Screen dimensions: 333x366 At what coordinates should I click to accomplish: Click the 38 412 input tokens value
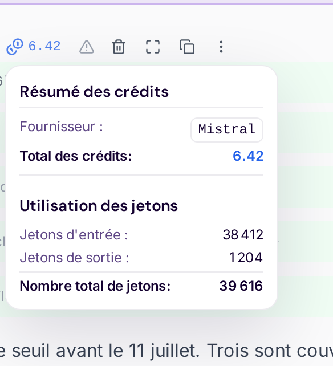coord(243,234)
